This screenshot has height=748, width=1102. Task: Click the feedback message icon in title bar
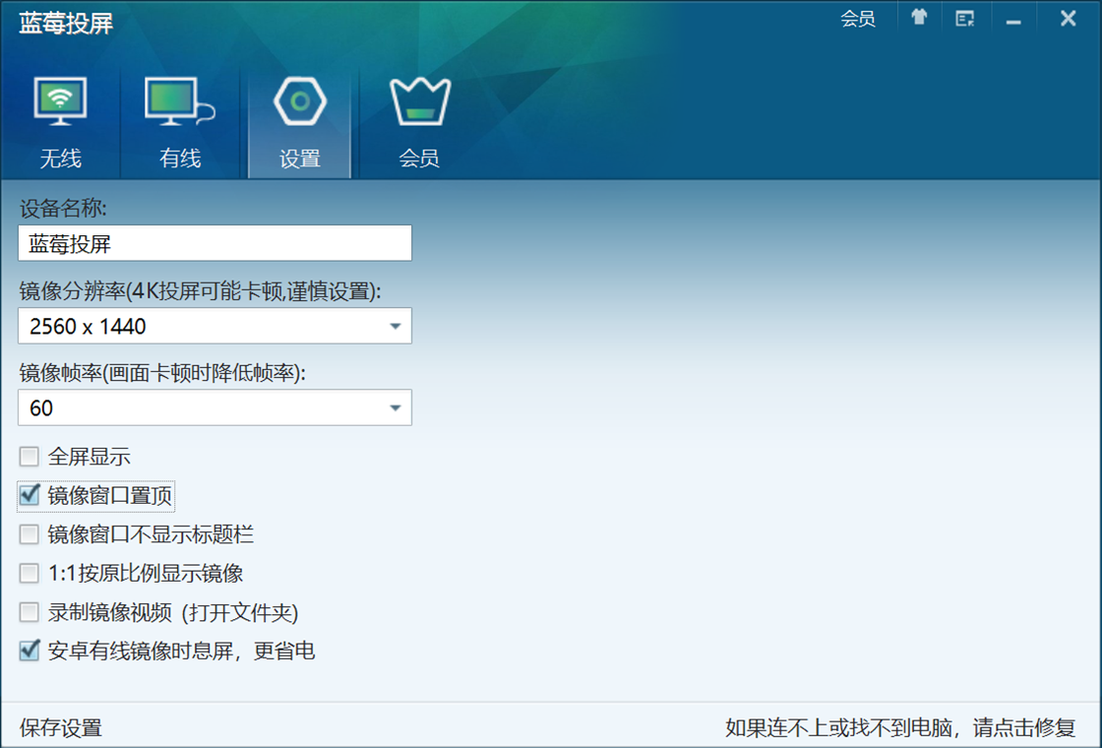click(965, 18)
